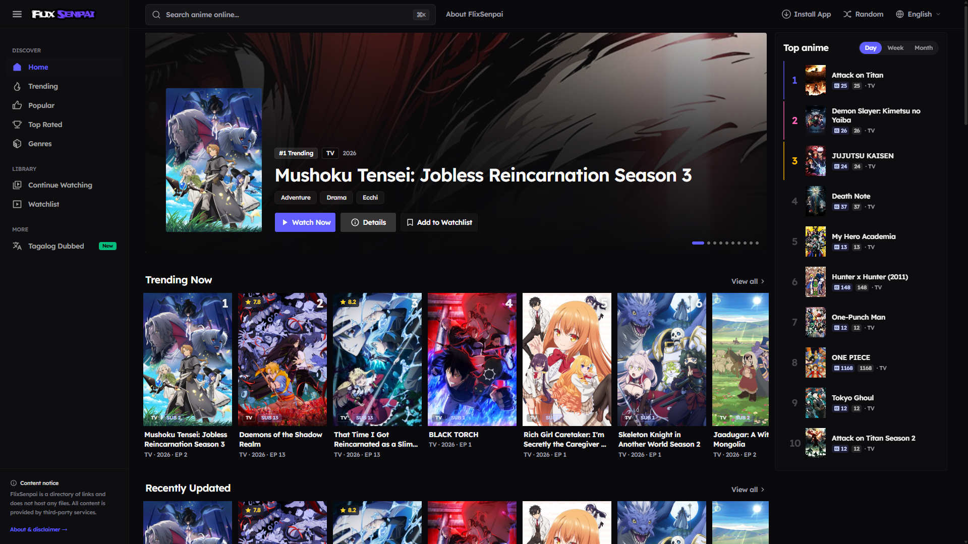Focus the Search anime online field

coord(290,15)
